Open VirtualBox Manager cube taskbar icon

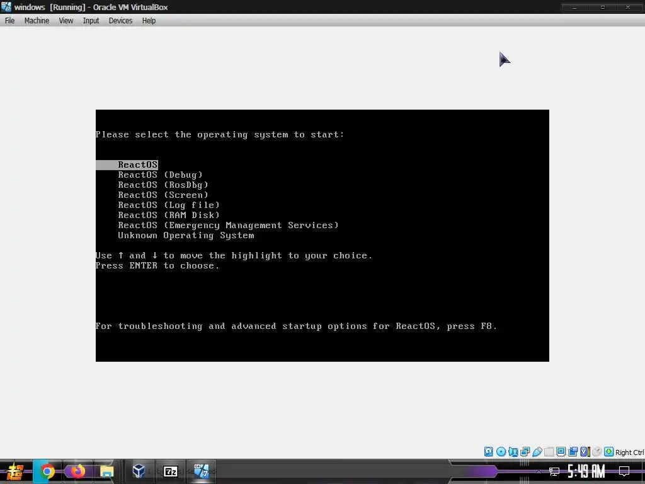[139, 471]
